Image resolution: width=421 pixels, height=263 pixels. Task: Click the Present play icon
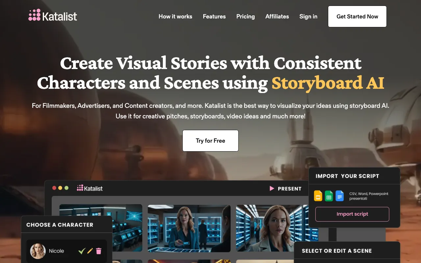click(272, 188)
